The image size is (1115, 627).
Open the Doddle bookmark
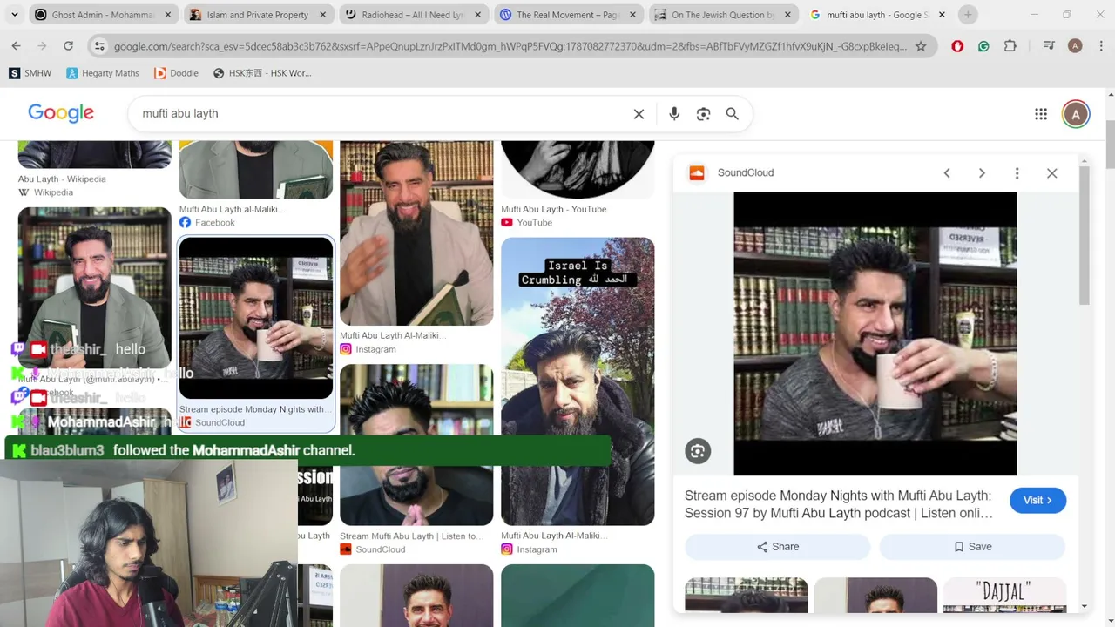click(x=177, y=73)
